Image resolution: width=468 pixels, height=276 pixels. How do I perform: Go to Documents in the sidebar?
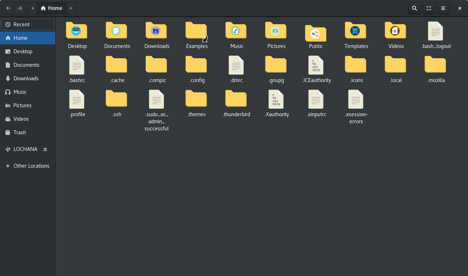[27, 65]
